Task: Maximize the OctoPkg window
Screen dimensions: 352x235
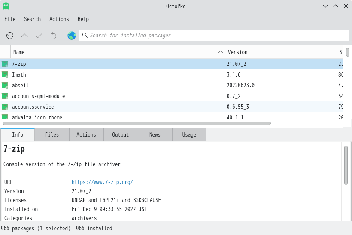Action: (336, 6)
